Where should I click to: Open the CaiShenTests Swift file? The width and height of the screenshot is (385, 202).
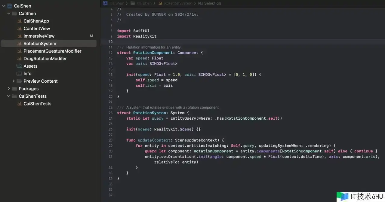tap(37, 104)
